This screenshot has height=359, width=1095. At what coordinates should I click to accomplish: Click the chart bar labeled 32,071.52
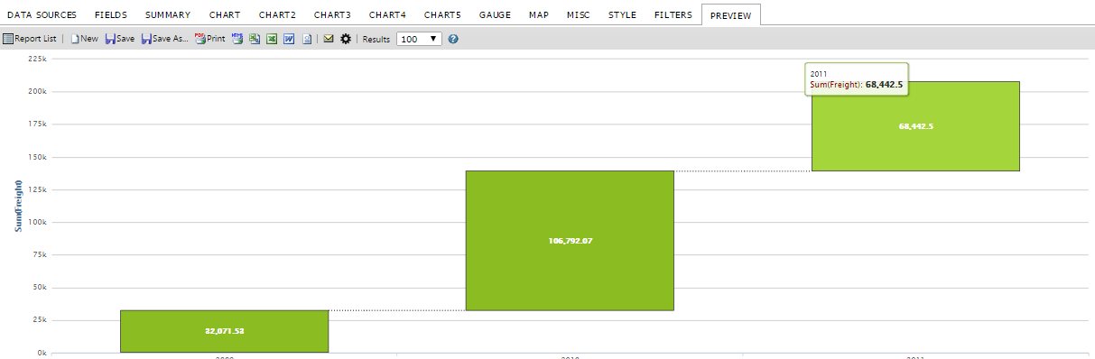click(224, 331)
